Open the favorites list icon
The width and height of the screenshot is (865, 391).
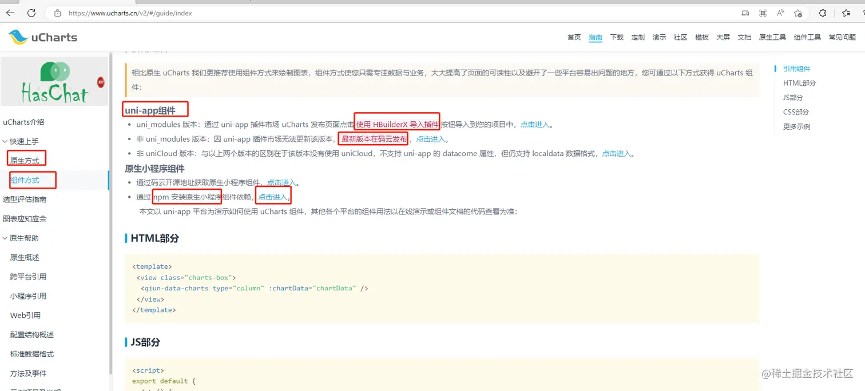[x=846, y=13]
